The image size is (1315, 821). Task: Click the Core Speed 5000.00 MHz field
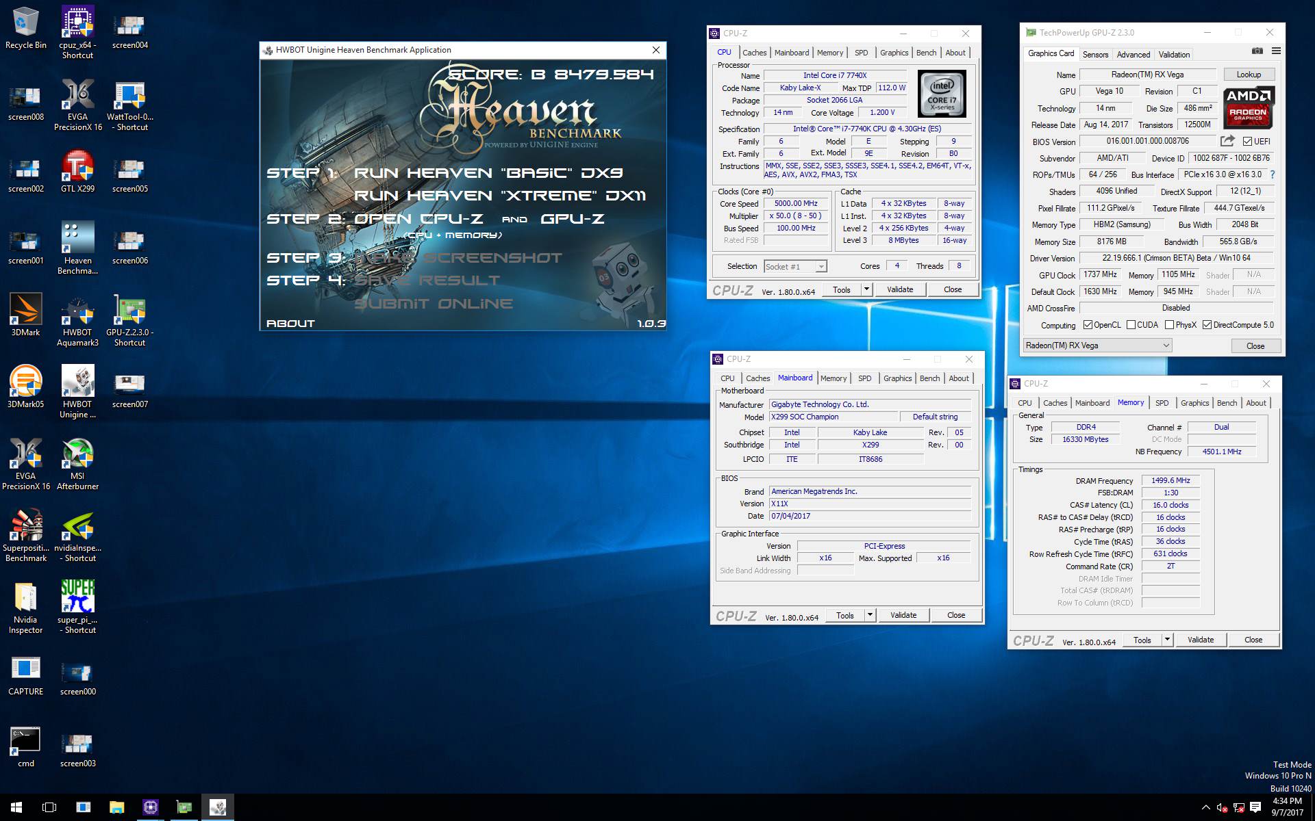tap(796, 203)
